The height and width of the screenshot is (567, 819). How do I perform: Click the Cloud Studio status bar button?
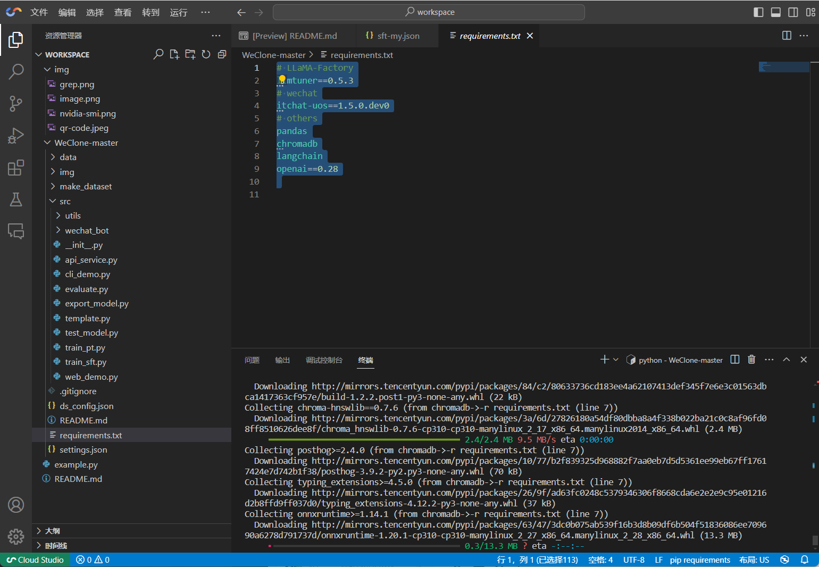pos(35,560)
